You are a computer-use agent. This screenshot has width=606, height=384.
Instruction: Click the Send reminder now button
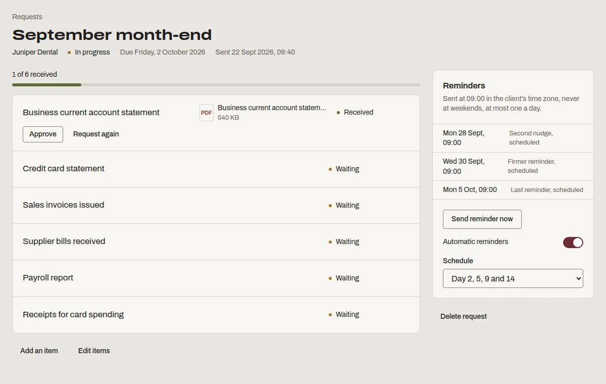pyautogui.click(x=482, y=219)
